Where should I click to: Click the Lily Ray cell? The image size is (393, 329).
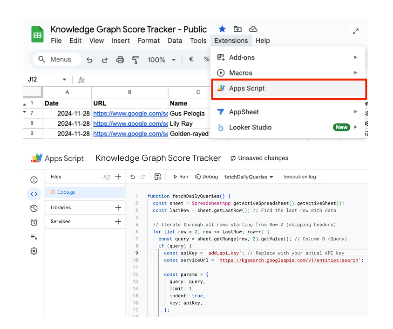click(189, 123)
